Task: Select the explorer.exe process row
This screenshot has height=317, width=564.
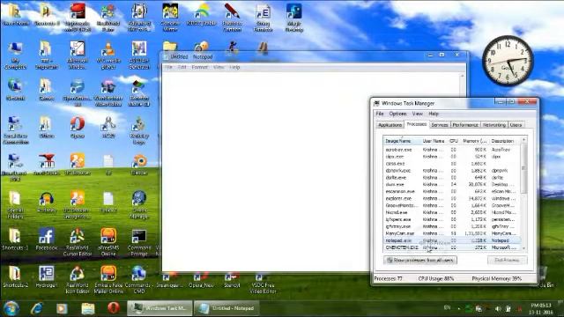Action: [x=452, y=198]
